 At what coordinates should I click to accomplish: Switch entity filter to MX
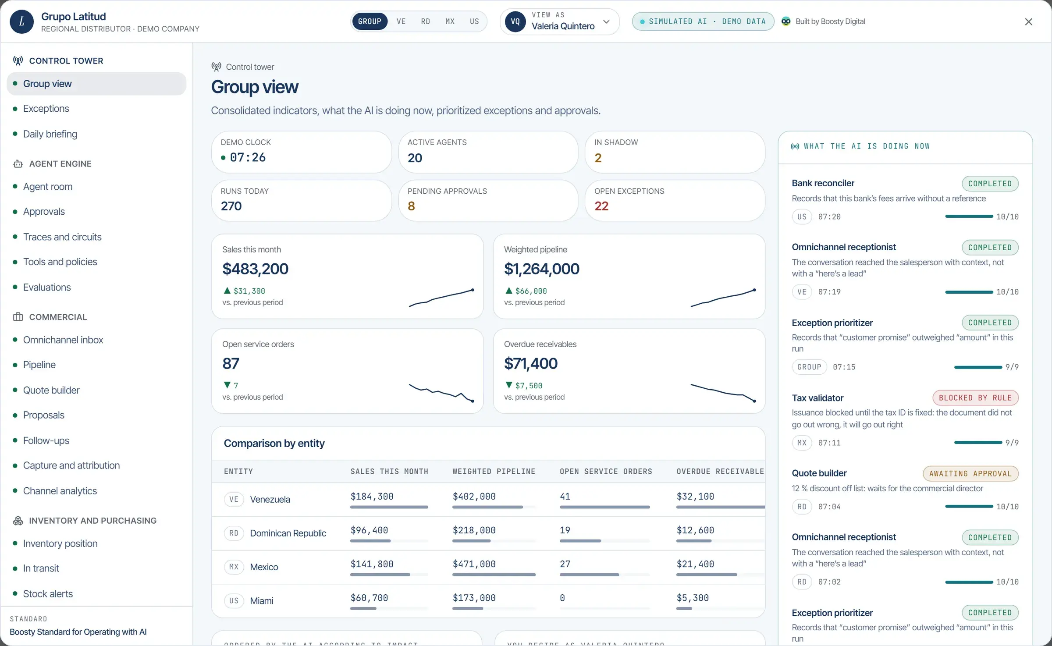(450, 21)
